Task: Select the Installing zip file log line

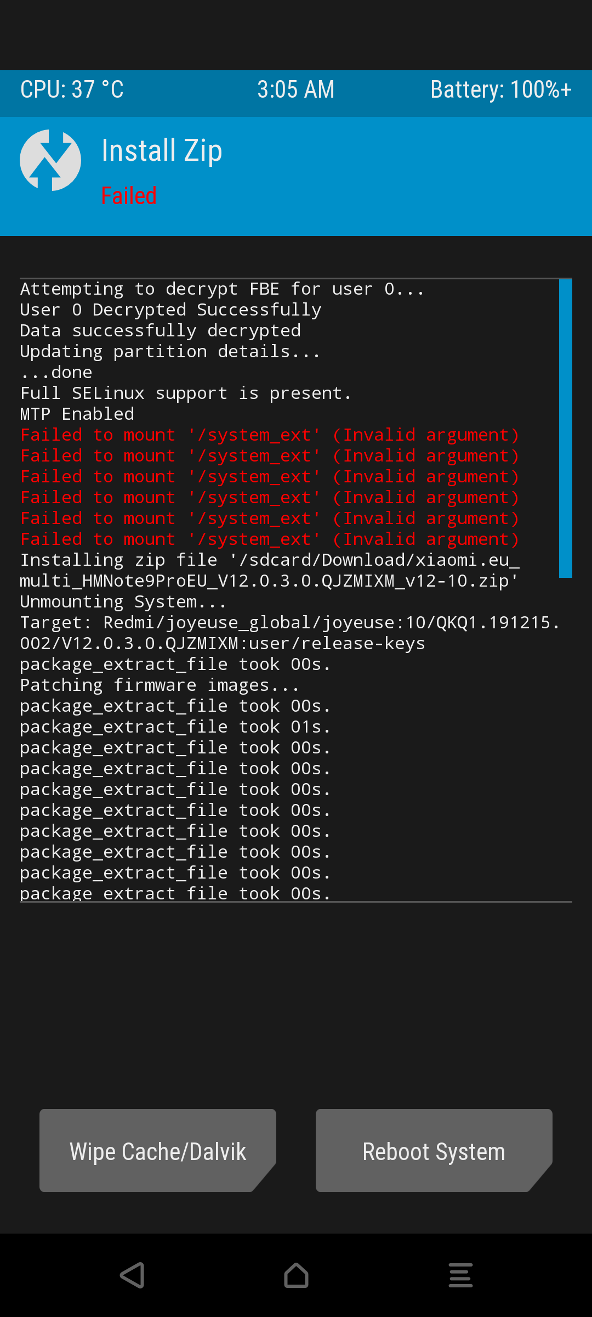Action: tap(270, 570)
